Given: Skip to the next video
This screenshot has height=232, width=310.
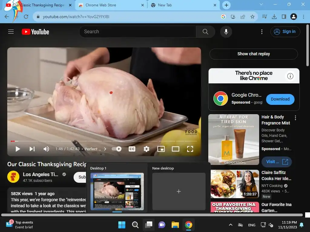Looking at the screenshot, I should click(x=32, y=149).
